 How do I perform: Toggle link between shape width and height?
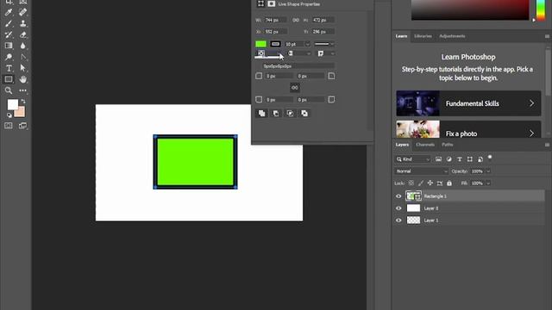click(x=296, y=21)
